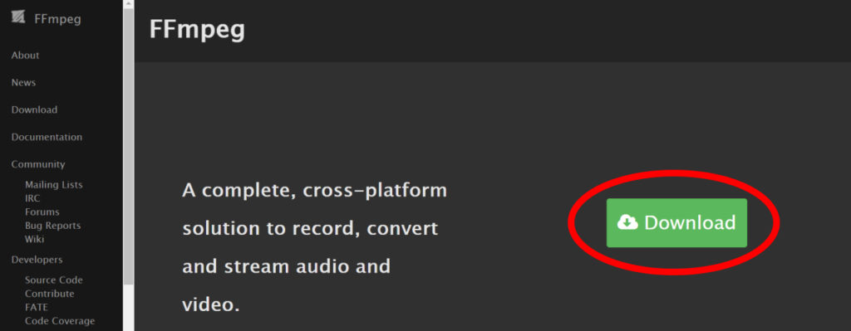This screenshot has height=331, width=851.
Task: Open Bug Reports link
Action: (52, 226)
